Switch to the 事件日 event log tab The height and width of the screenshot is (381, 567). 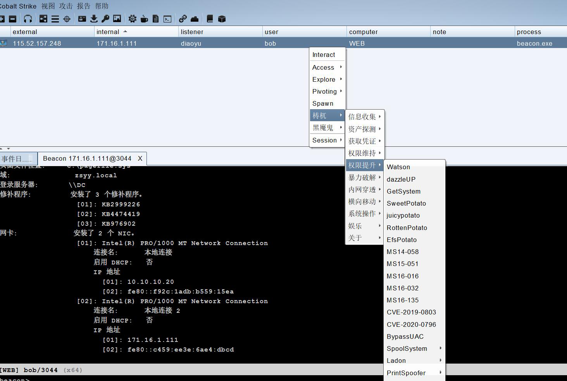[19, 159]
